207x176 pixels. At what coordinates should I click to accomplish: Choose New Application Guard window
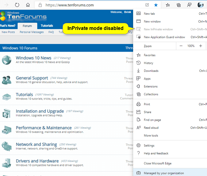click(x=170, y=37)
